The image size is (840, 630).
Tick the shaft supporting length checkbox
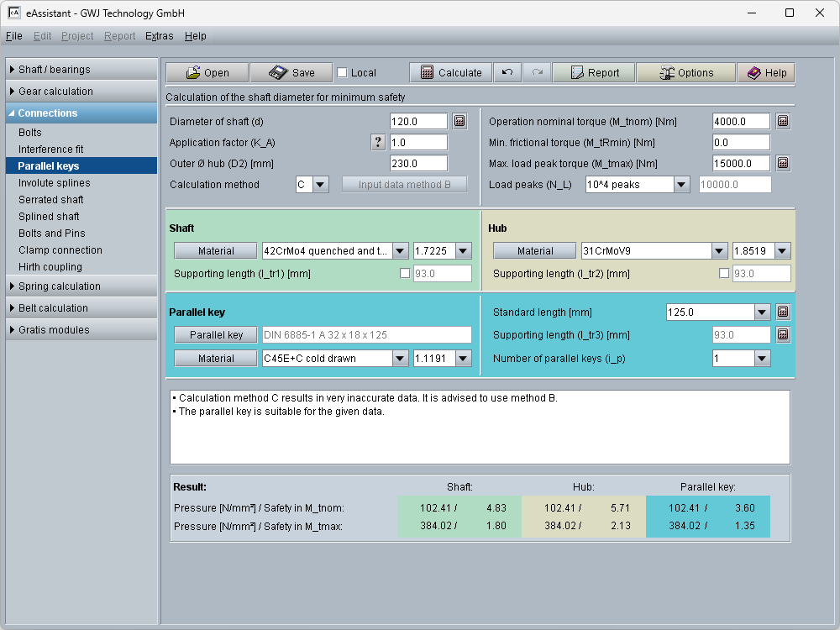tap(406, 273)
